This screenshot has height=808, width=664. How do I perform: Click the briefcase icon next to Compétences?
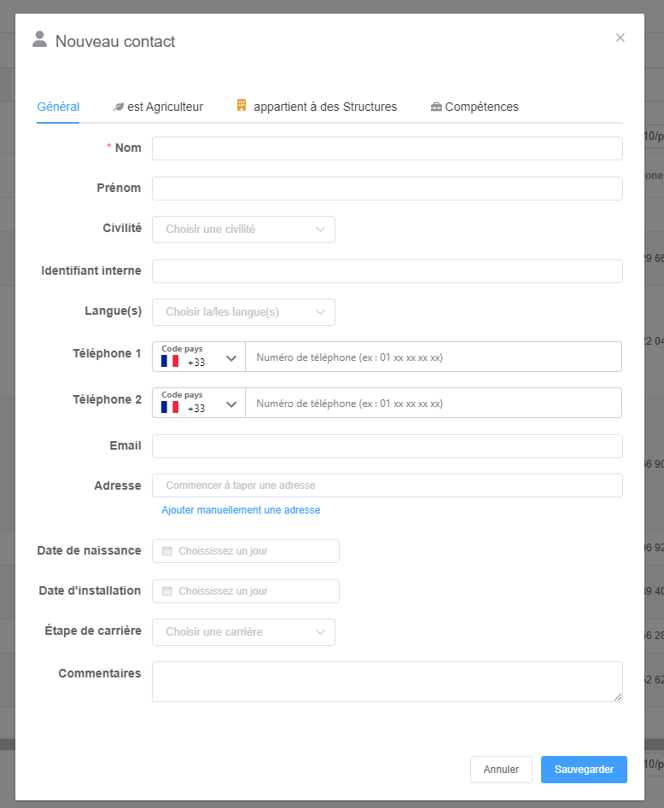coord(435,107)
